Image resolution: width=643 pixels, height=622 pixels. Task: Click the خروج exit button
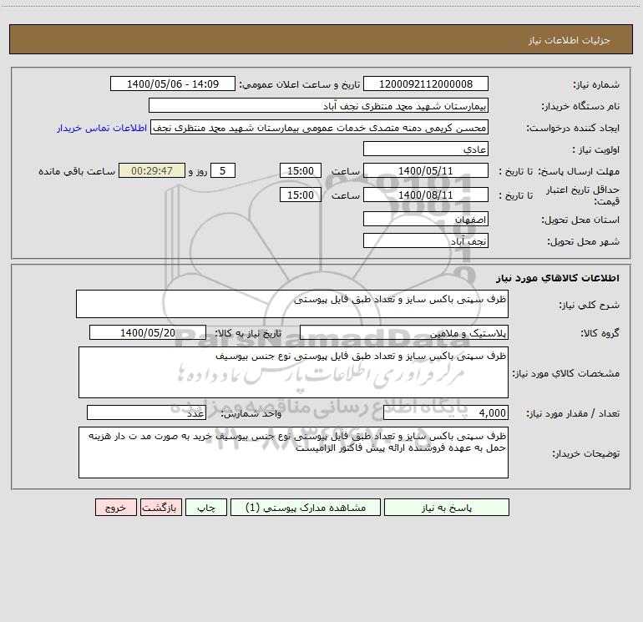coord(115,508)
